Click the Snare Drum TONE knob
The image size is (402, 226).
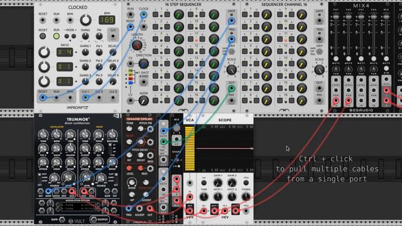tap(129, 129)
